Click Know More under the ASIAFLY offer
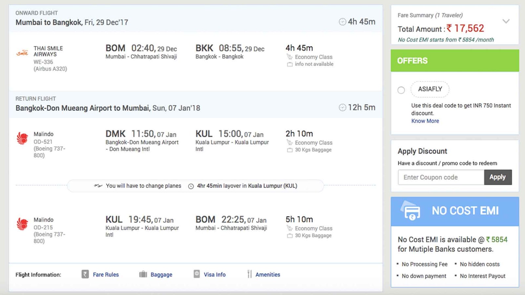Viewport: 525px width, 295px height. pos(425,121)
